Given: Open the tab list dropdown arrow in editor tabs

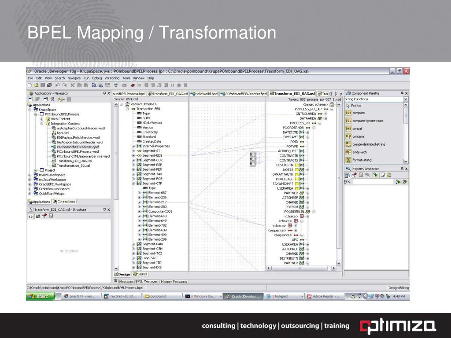Looking at the screenshot, I should click(x=341, y=94).
